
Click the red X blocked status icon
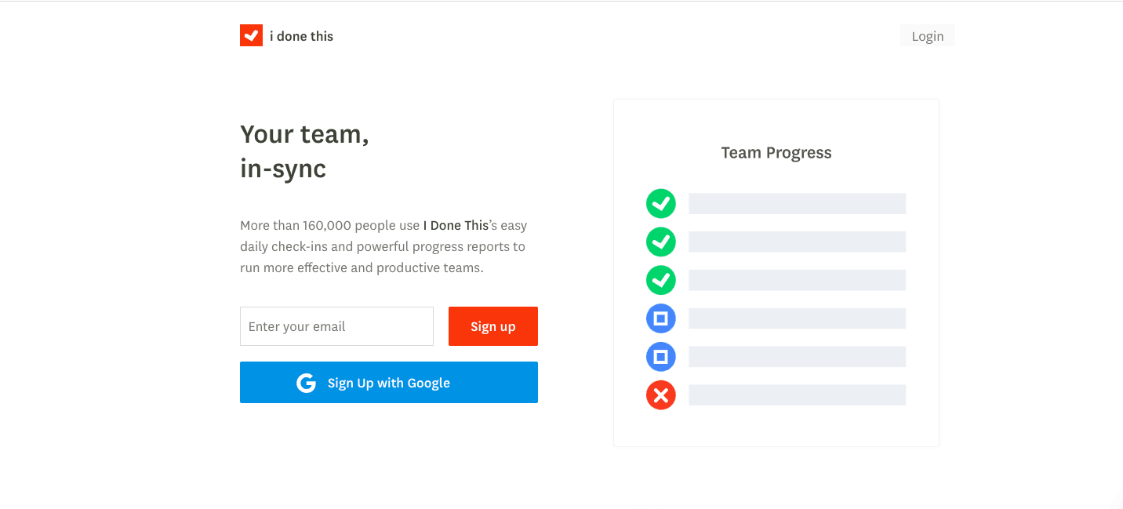(661, 394)
